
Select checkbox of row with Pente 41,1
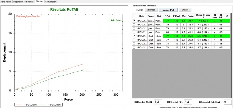[134, 32]
